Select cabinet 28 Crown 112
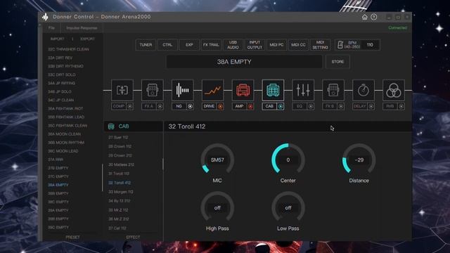Screen dimensions: 450x253 pos(120,146)
